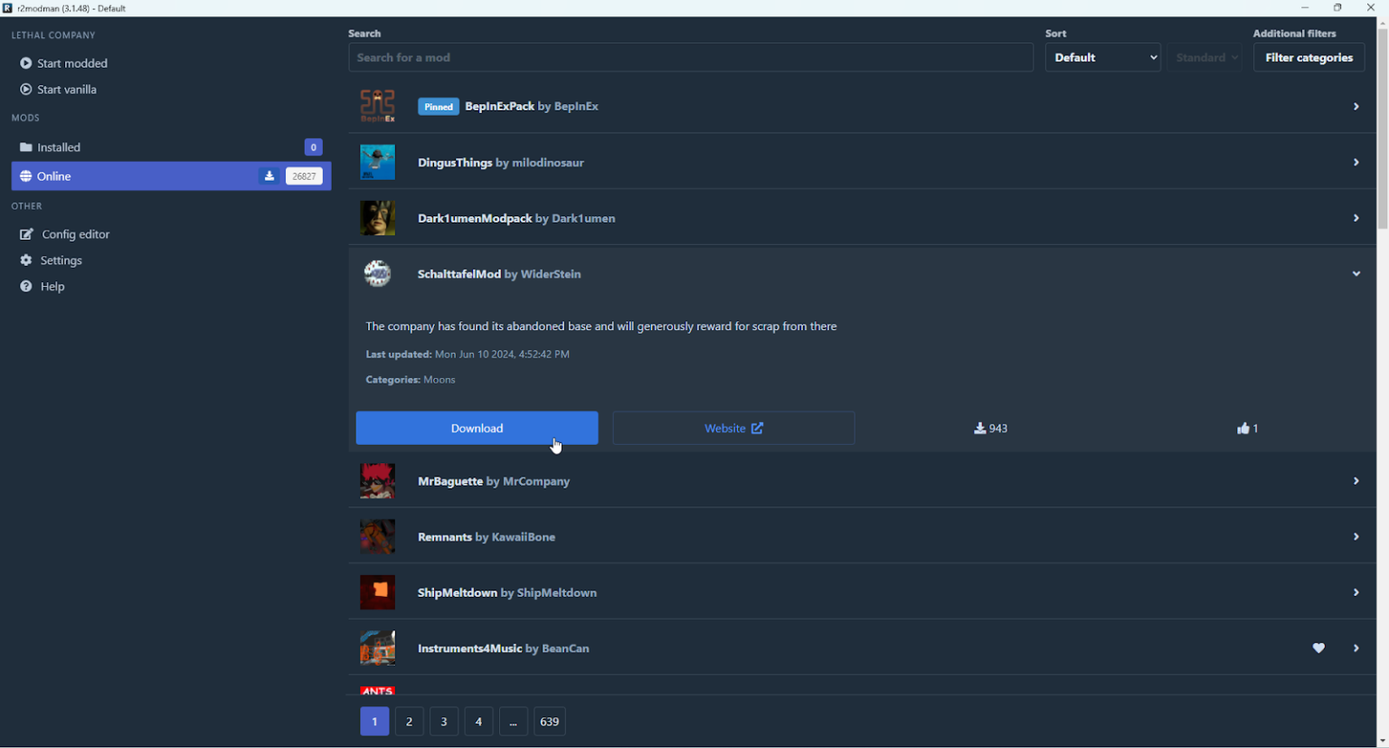Screen dimensions: 1389x748
Task: Open the SchaltafelMod Website link
Action: click(x=733, y=429)
